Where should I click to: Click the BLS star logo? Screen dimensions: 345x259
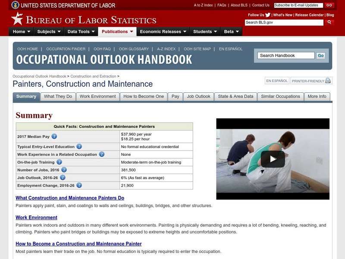(x=17, y=19)
